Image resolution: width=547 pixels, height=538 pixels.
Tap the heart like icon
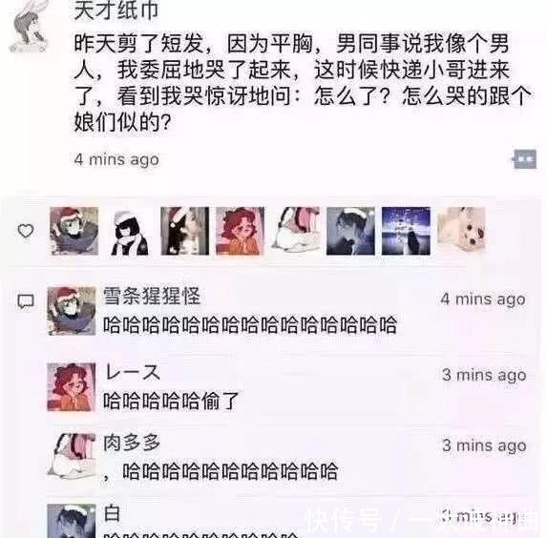point(26,231)
